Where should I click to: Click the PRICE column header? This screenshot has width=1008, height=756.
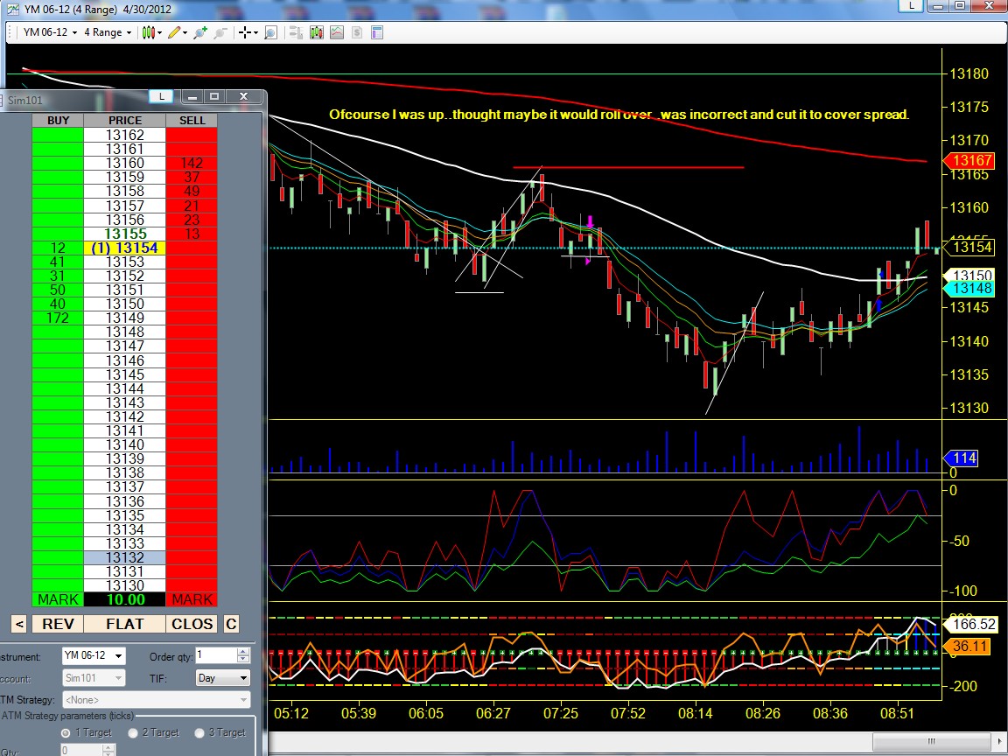[x=125, y=120]
